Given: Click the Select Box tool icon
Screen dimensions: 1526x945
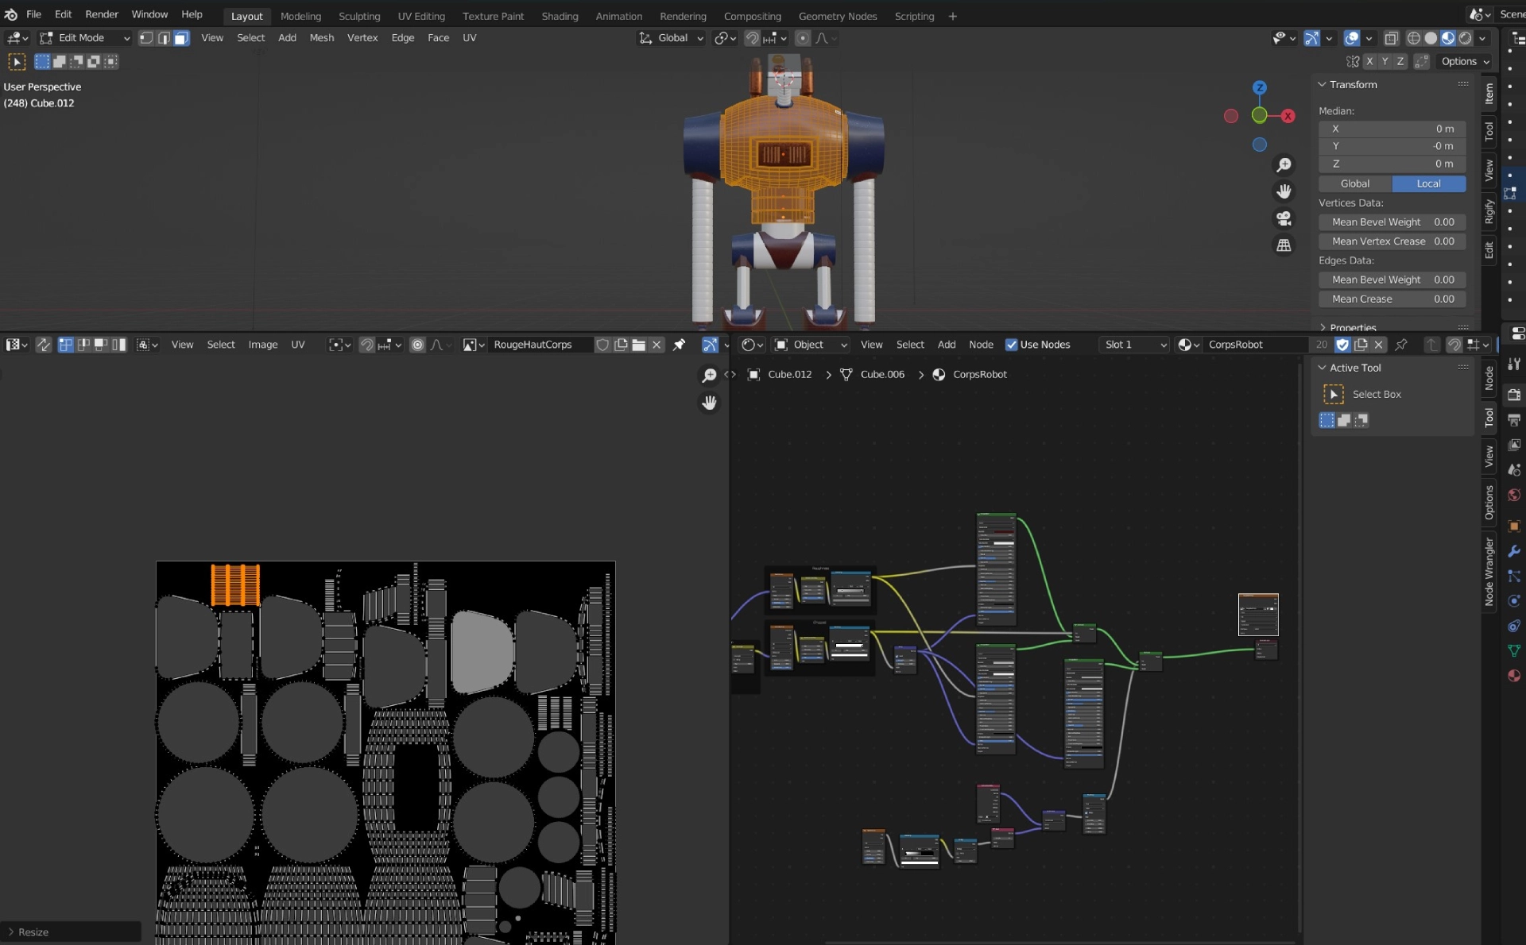Looking at the screenshot, I should (x=1333, y=394).
